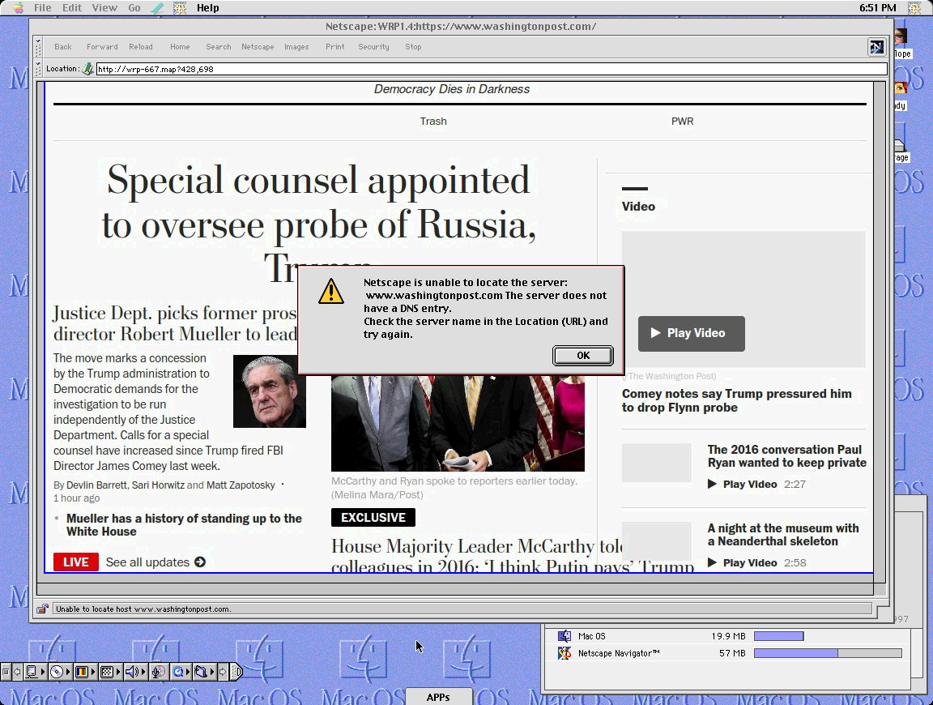933x705 pixels.
Task: Click the Trash link on the page
Action: coord(433,121)
